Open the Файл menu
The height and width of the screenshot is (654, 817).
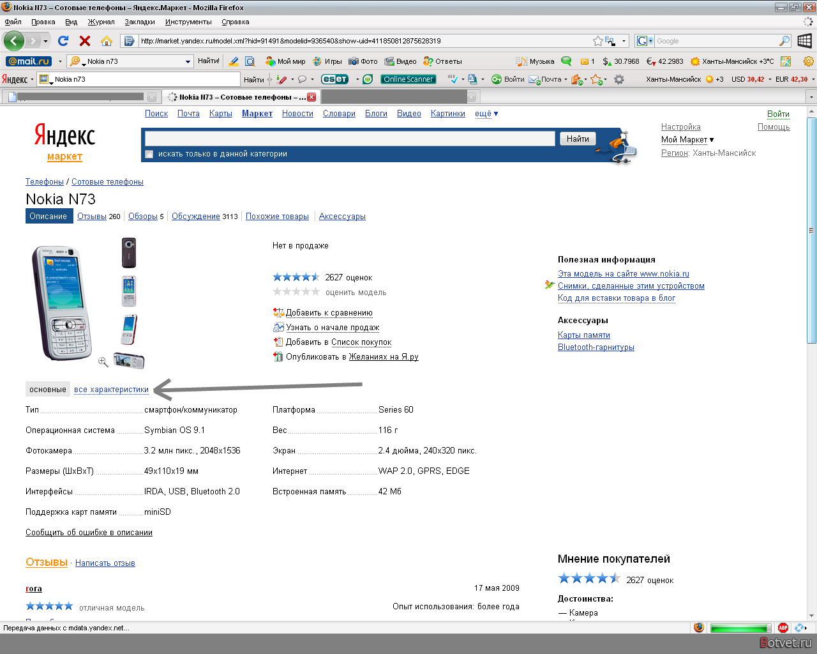tap(13, 22)
